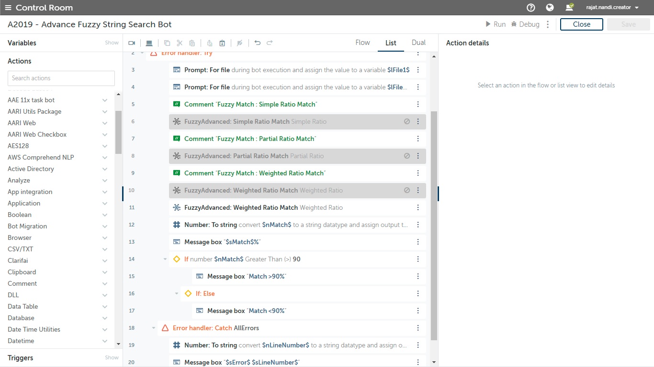Expand the Clipboard actions package
Image resolution: width=654 pixels, height=367 pixels.
(x=105, y=272)
